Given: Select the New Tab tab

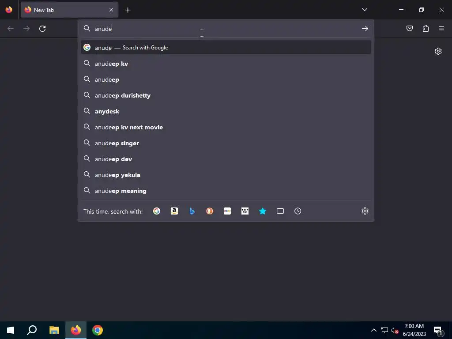Looking at the screenshot, I should [x=69, y=10].
